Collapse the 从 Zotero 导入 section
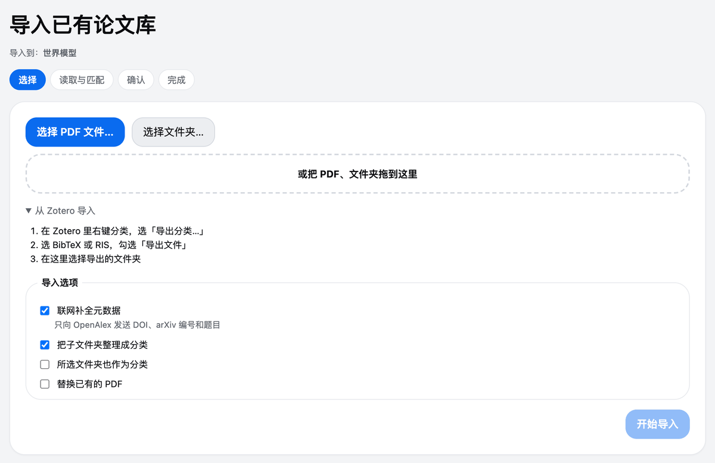Image resolution: width=715 pixels, height=463 pixels. pos(60,211)
